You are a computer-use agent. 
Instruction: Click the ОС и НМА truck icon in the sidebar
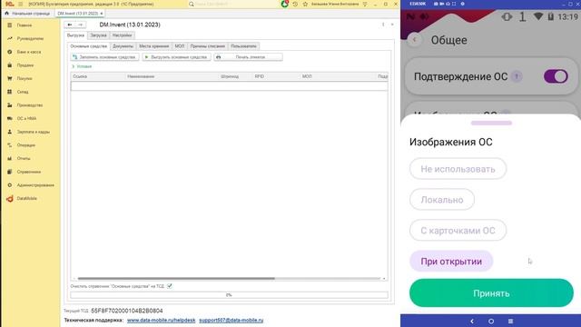[10, 118]
